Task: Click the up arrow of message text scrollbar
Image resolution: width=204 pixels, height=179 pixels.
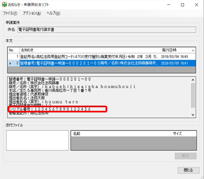Action: [x=193, y=80]
